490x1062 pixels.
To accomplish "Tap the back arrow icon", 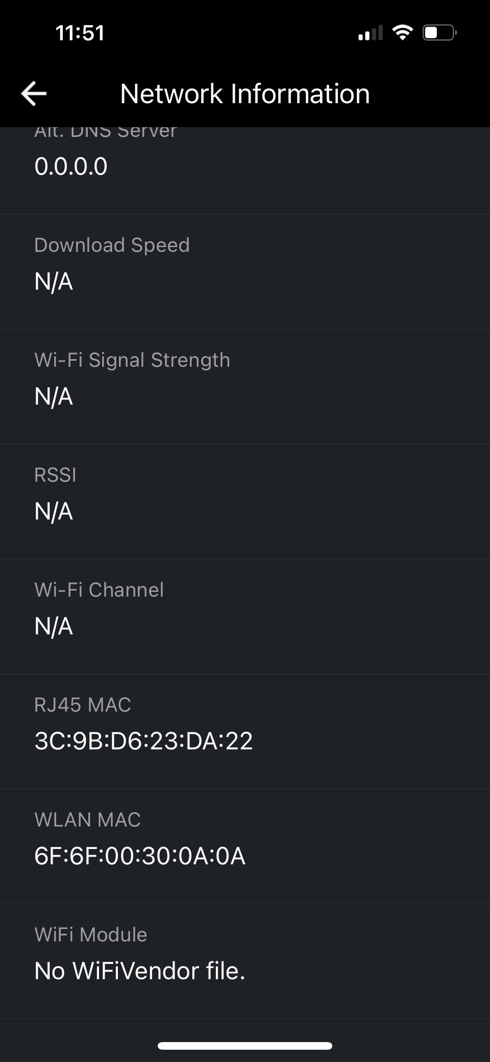I will pos(34,93).
